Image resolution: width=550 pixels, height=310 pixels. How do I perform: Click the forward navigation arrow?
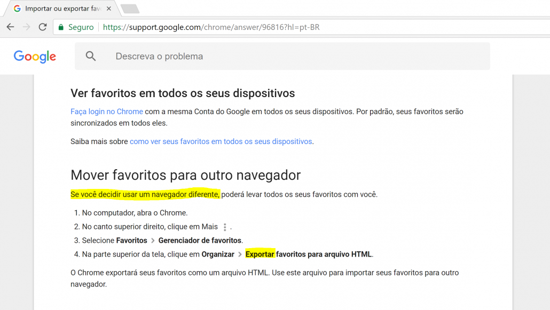pos(26,27)
